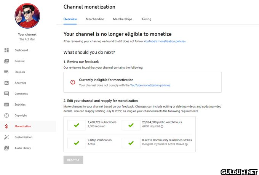
Task: Click 'The Act Man' channel name
Action: [27, 39]
